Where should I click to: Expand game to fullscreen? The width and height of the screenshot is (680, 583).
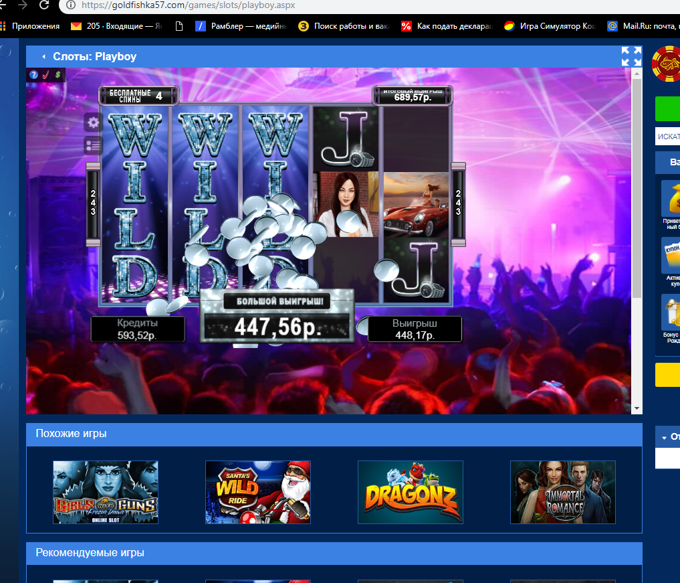(x=631, y=57)
